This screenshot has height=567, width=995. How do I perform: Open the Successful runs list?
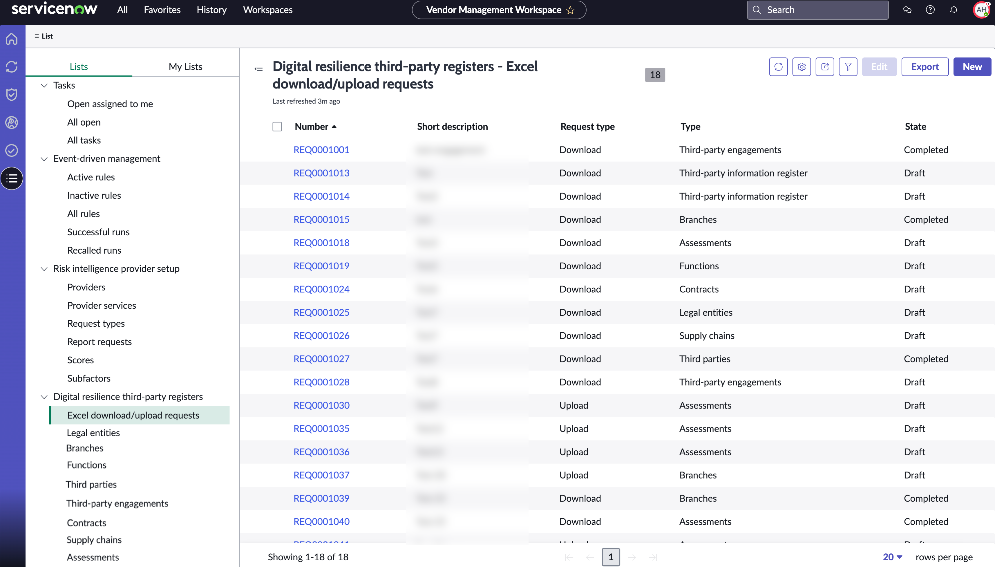point(98,232)
